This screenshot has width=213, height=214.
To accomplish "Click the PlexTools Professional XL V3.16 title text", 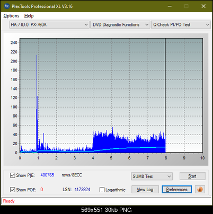I will tap(42, 6).
